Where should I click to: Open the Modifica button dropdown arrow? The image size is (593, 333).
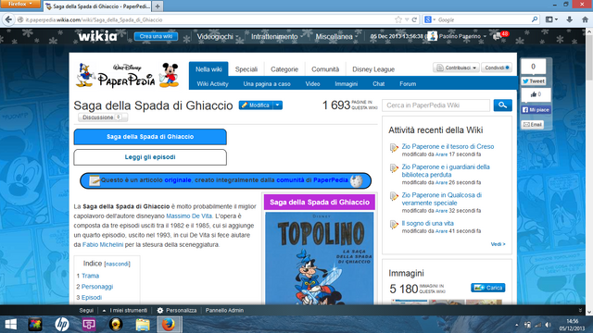[x=278, y=105]
